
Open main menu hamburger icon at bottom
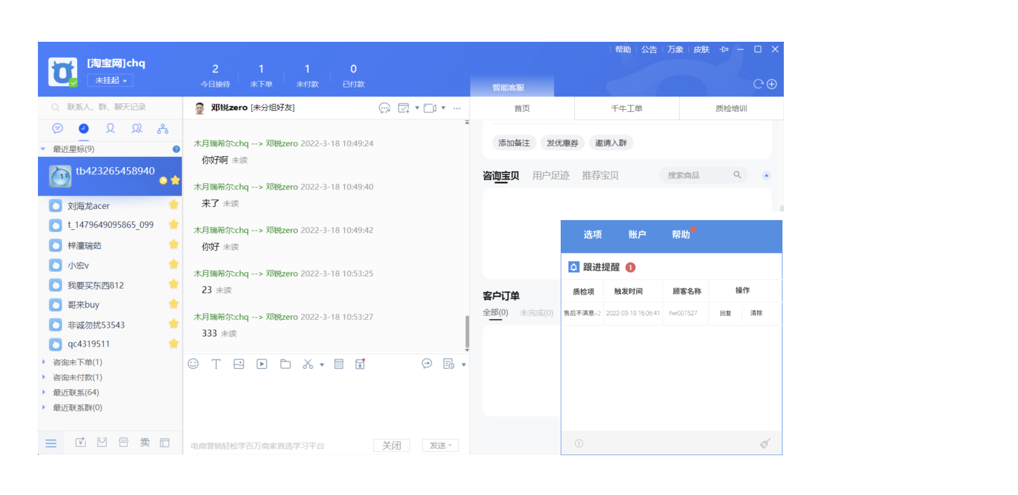coord(51,443)
